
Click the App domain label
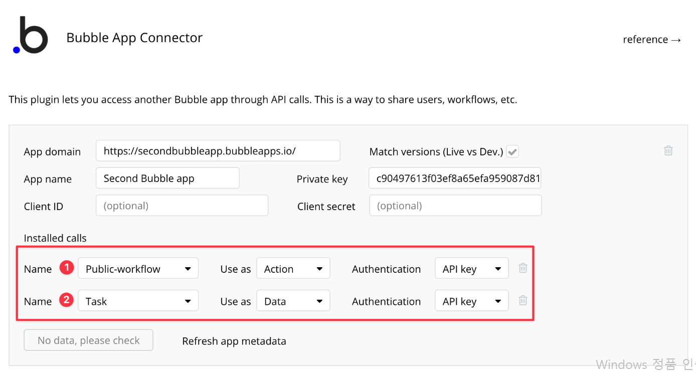tap(52, 152)
